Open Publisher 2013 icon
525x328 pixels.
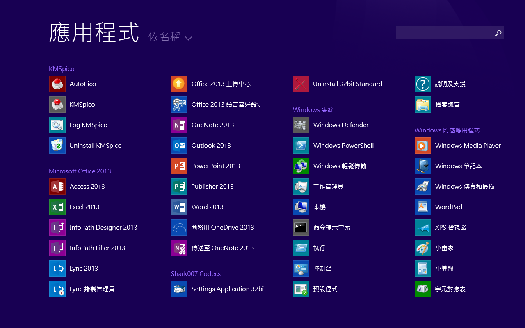179,187
